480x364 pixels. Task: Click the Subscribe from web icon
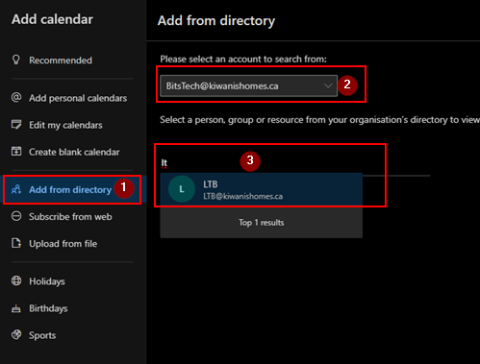click(16, 216)
